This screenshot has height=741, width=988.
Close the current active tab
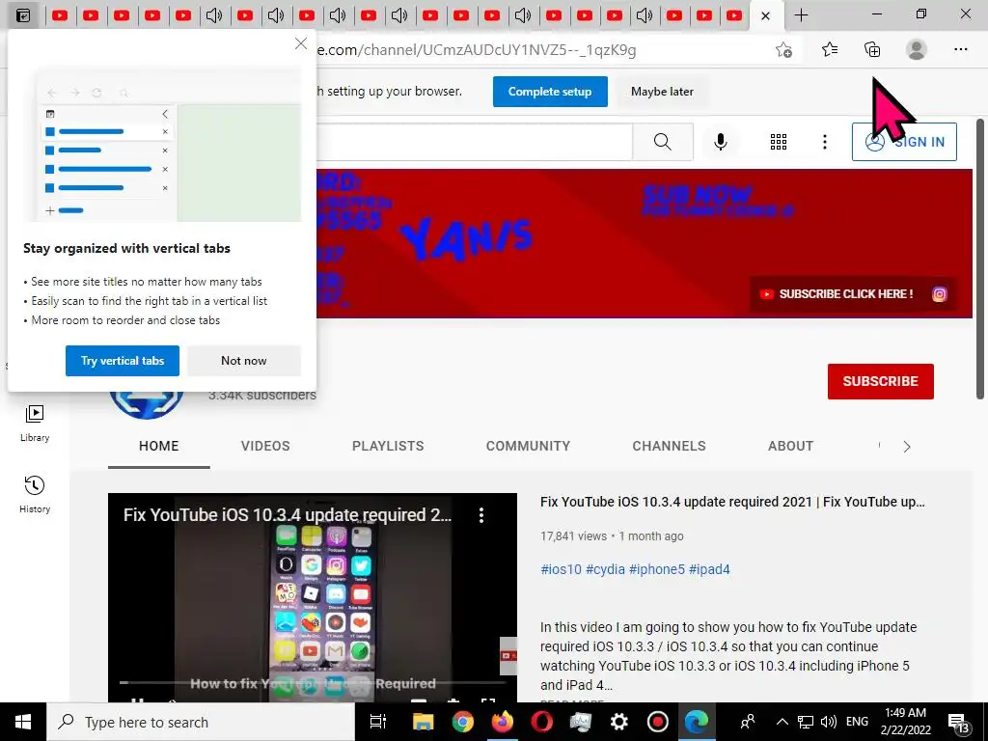tap(765, 15)
